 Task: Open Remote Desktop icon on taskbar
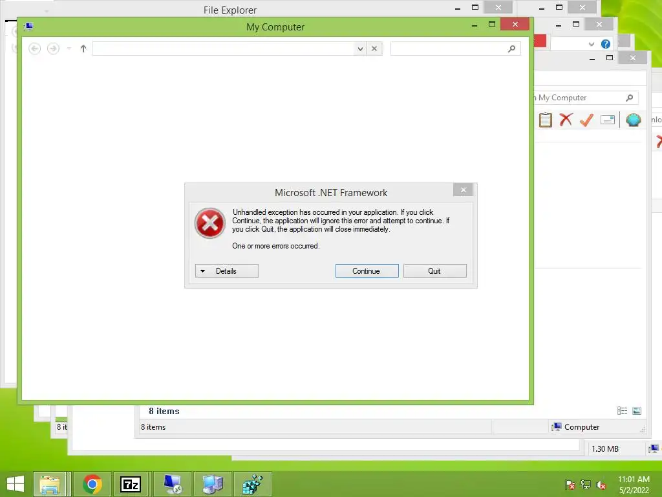173,484
